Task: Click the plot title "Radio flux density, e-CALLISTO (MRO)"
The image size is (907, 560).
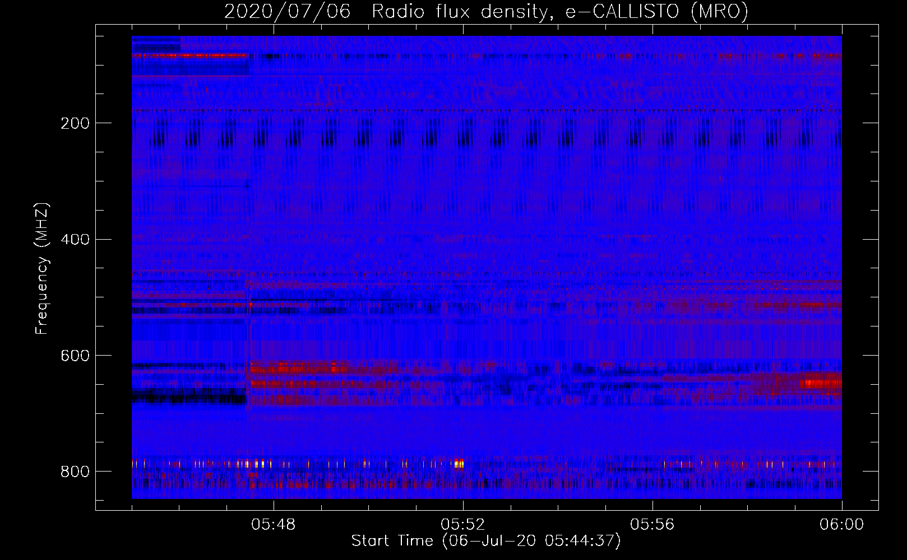Action: (560, 11)
